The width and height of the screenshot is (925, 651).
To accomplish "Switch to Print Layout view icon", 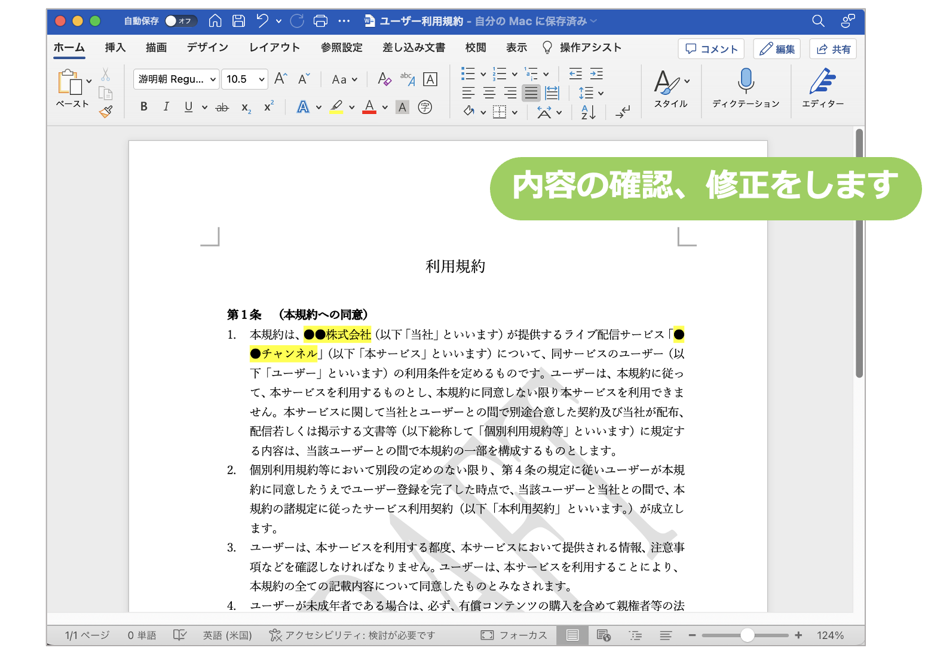I will pos(572,635).
